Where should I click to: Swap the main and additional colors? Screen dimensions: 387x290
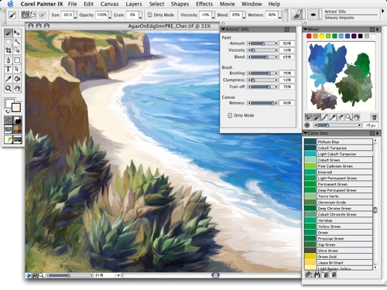(x=7, y=111)
